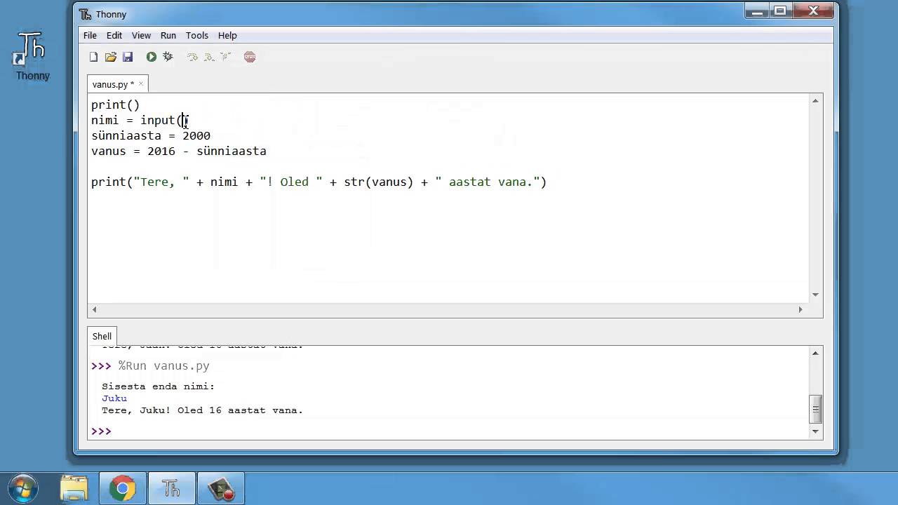
Task: Click 'Sisesta enda nimi:' shell output
Action: pyautogui.click(x=158, y=386)
